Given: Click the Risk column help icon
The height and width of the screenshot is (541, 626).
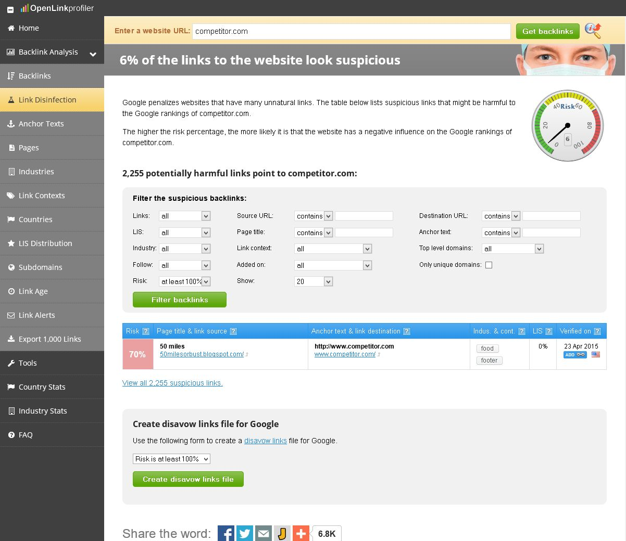Looking at the screenshot, I should point(146,331).
